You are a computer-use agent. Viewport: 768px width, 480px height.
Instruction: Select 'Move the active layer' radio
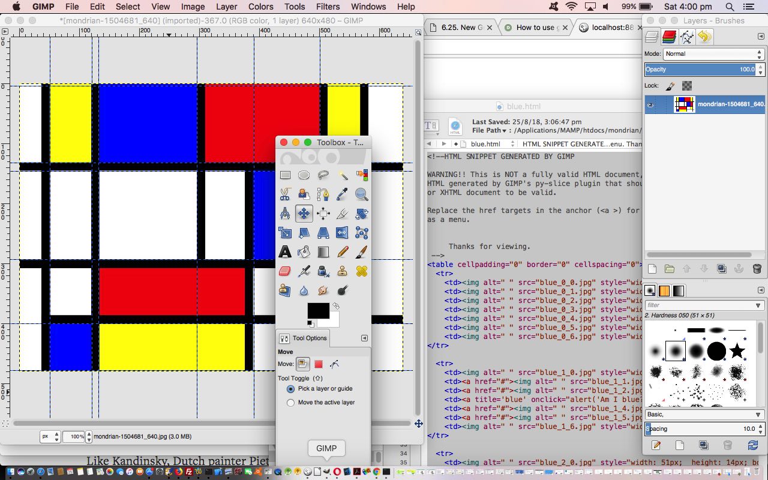(x=291, y=403)
